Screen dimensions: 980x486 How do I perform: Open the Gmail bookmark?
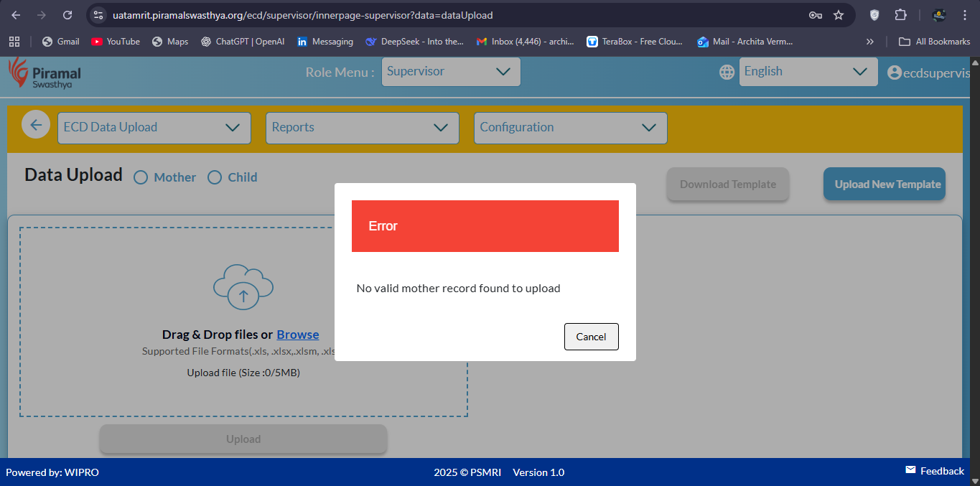(60, 42)
